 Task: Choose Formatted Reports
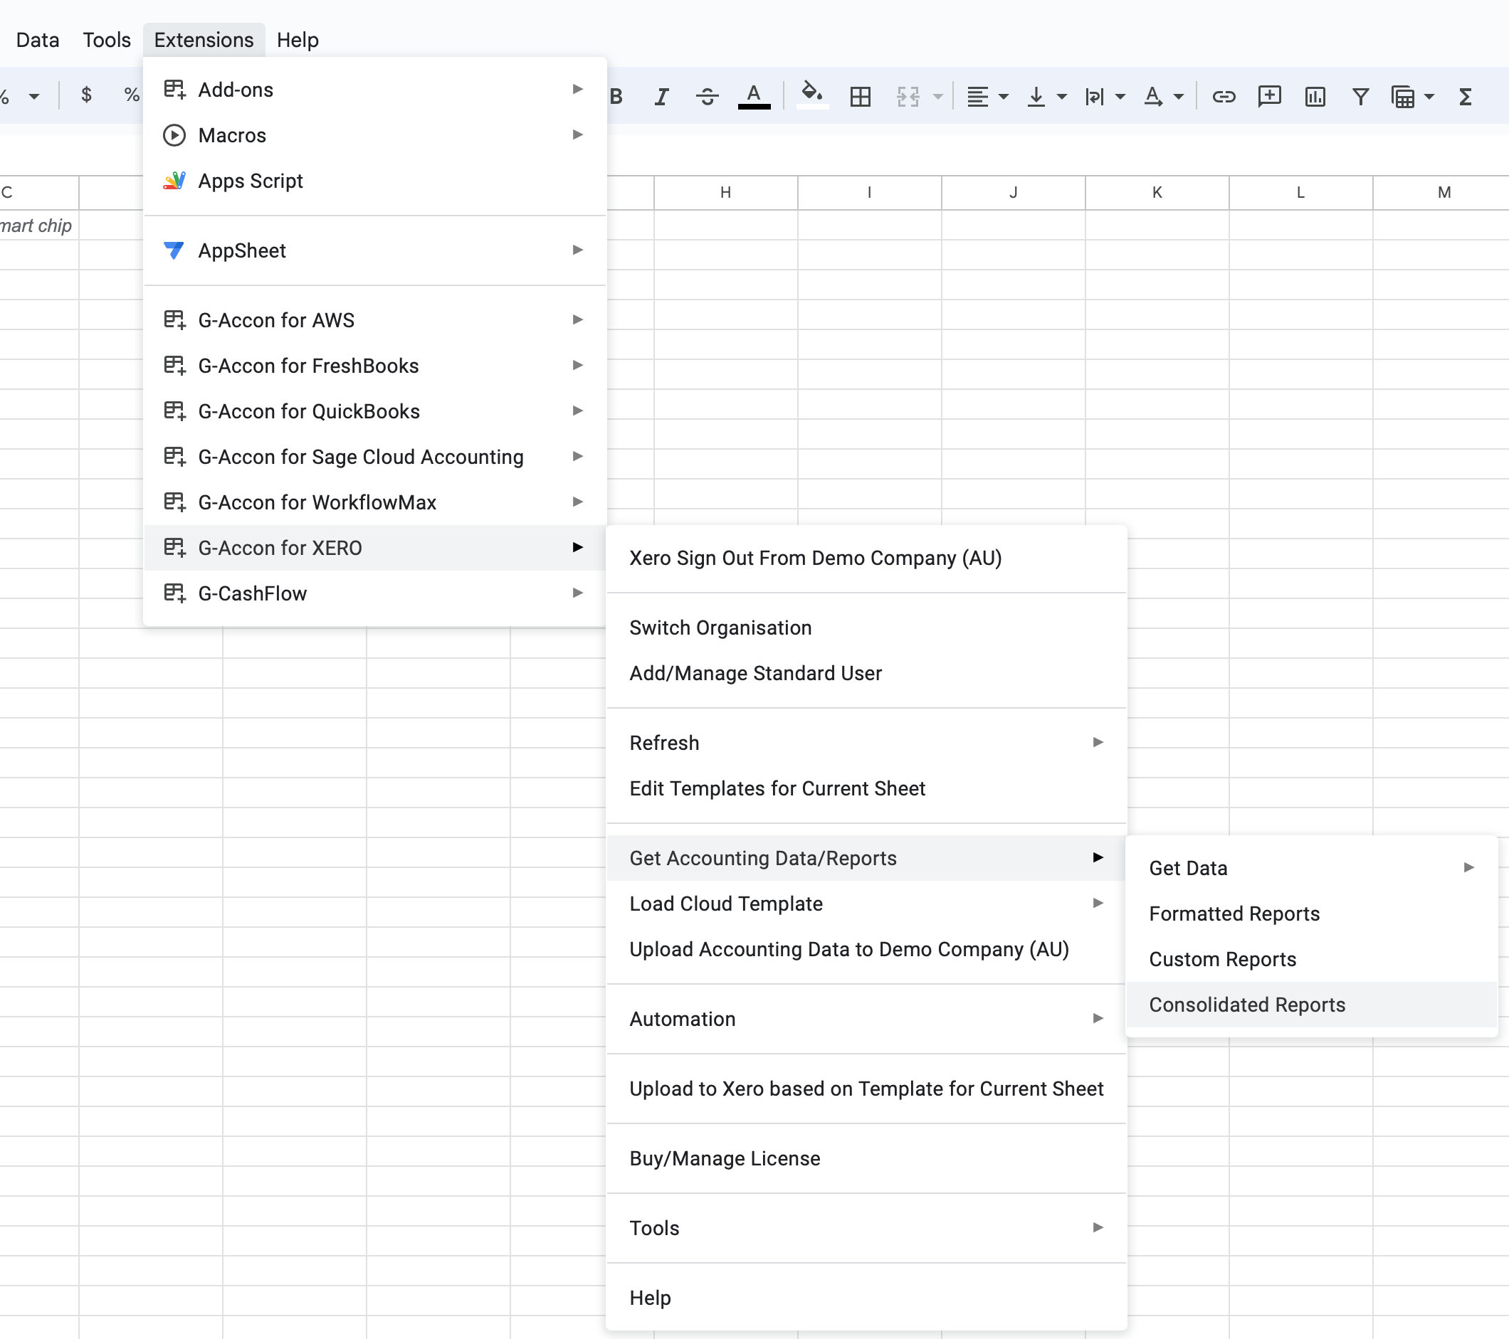coord(1312,914)
